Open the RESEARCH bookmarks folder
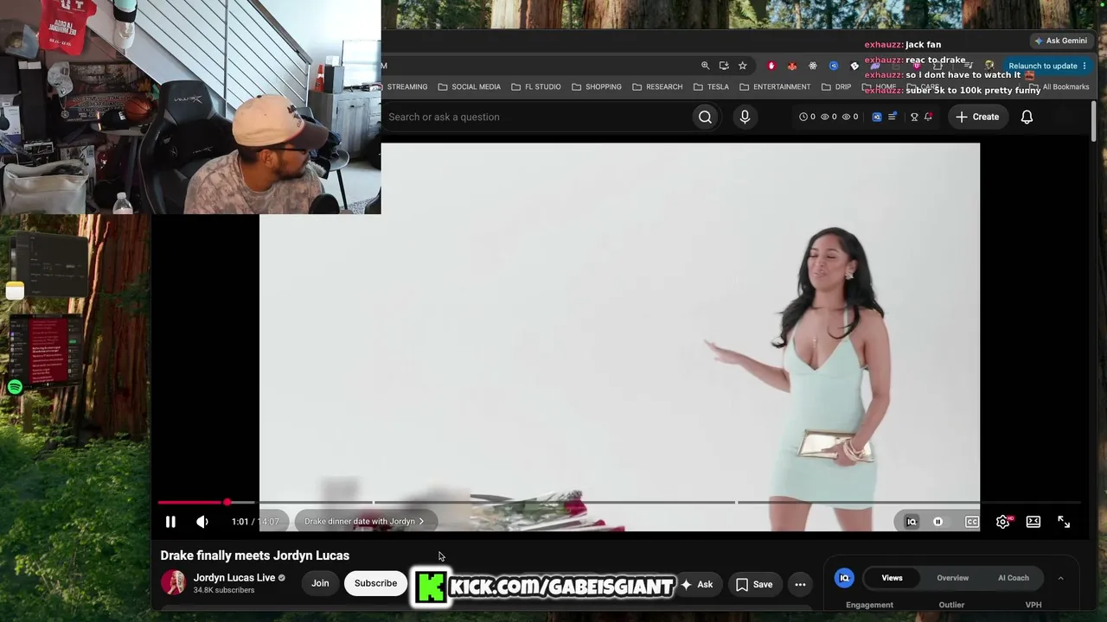 click(656, 86)
